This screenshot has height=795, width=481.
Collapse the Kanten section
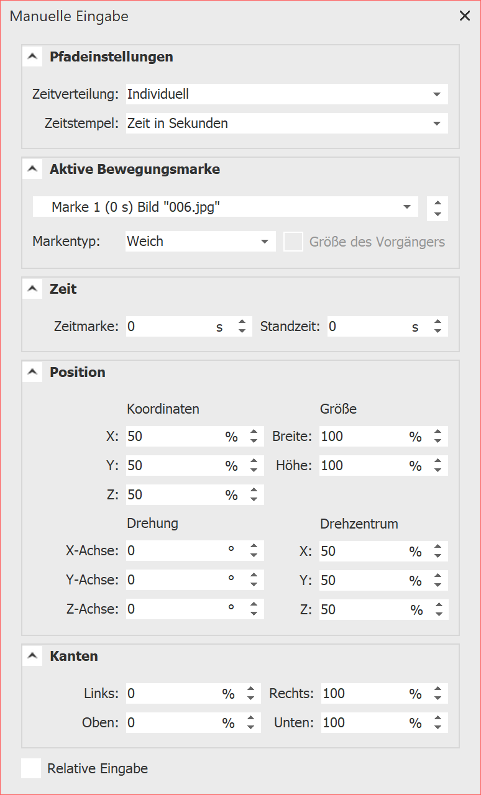coord(32,656)
